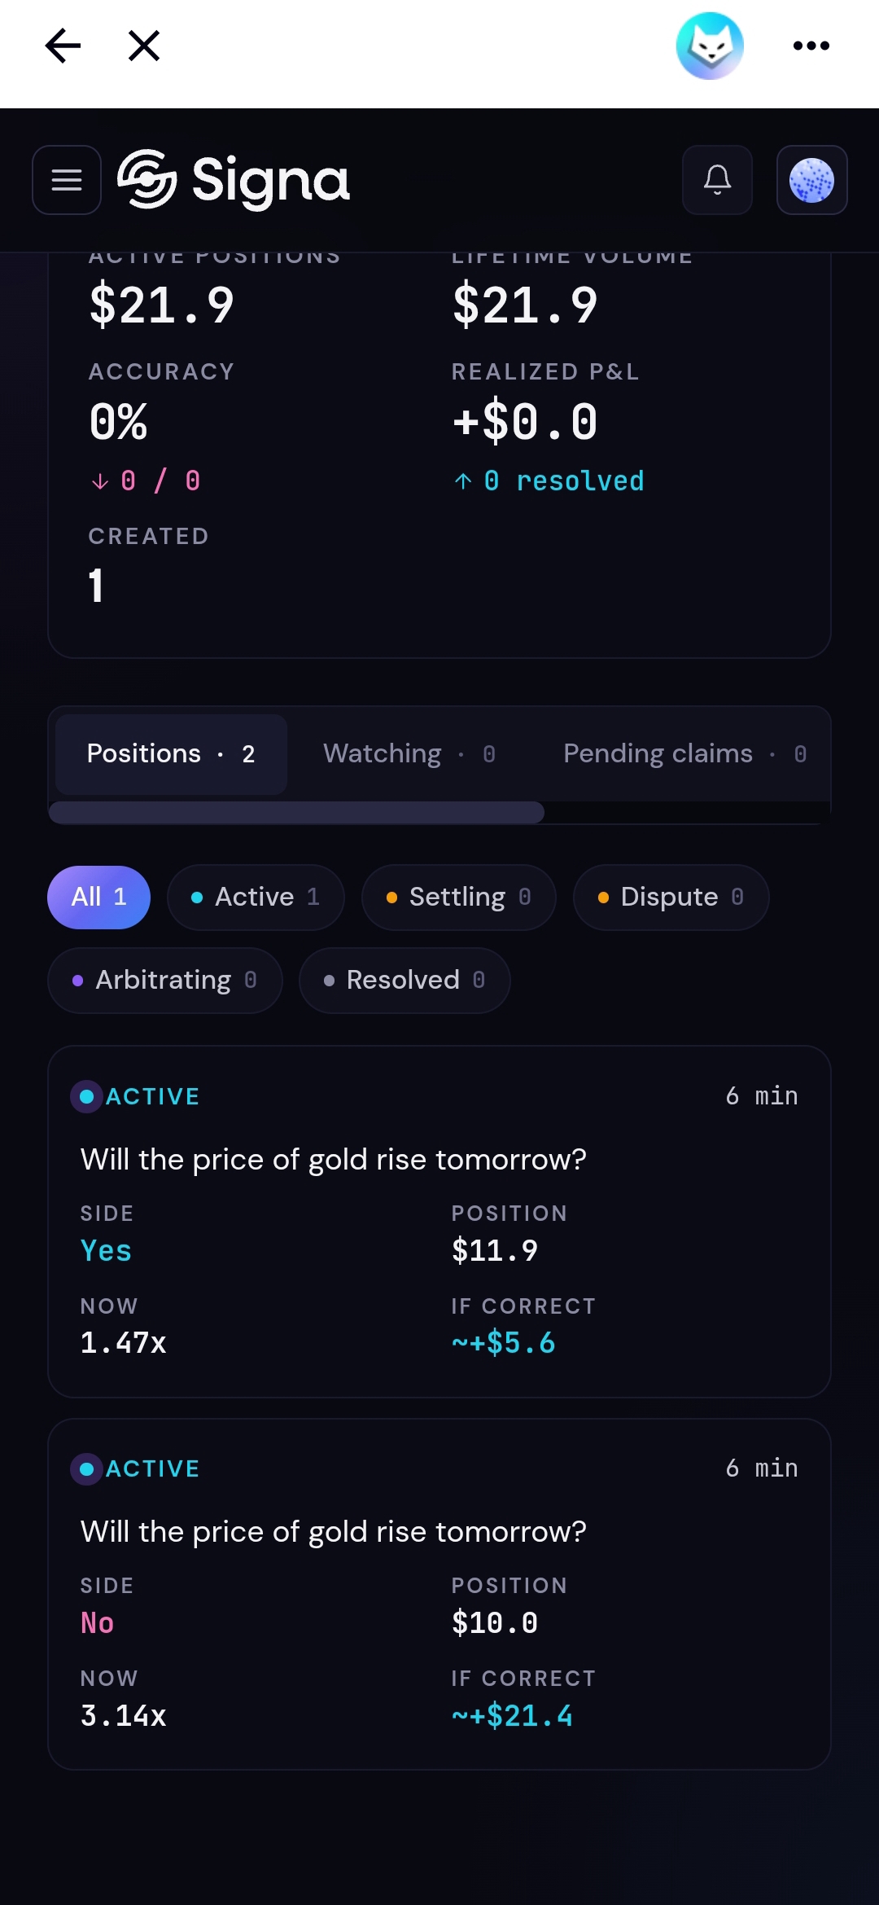Image resolution: width=879 pixels, height=1905 pixels.
Task: Tap the Signa logo
Action: (x=234, y=180)
